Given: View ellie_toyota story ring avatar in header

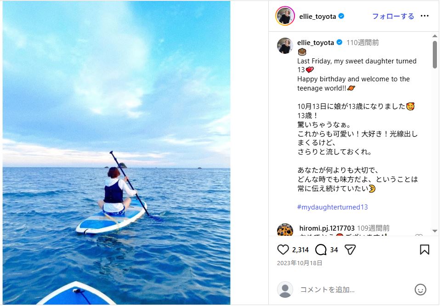Looking at the screenshot, I should tap(285, 16).
